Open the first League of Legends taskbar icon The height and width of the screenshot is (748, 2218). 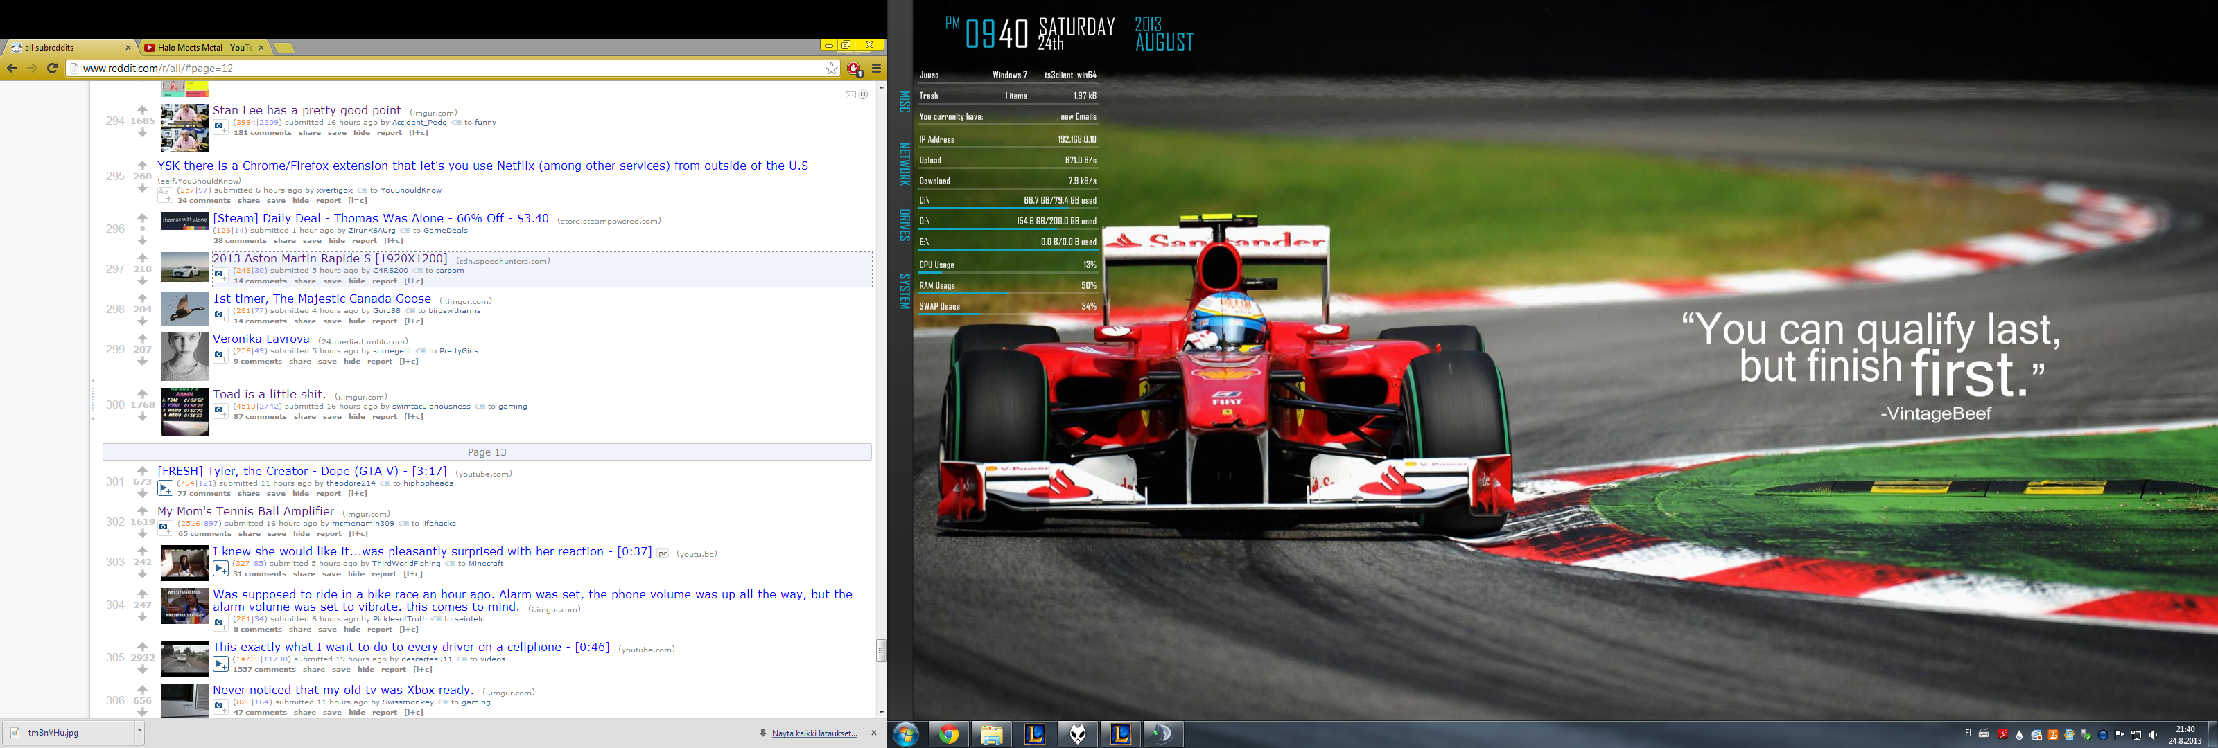coord(1035,734)
